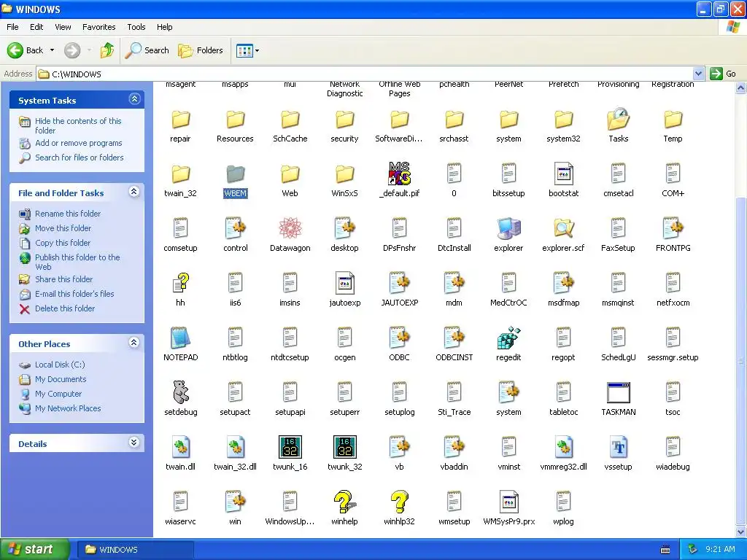The image size is (747, 560).
Task: Select the winhlp32 question mark icon
Action: (x=399, y=502)
